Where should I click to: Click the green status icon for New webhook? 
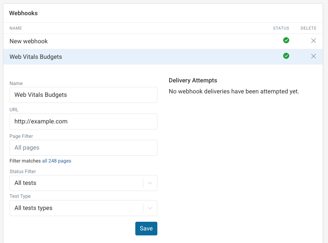click(x=286, y=40)
